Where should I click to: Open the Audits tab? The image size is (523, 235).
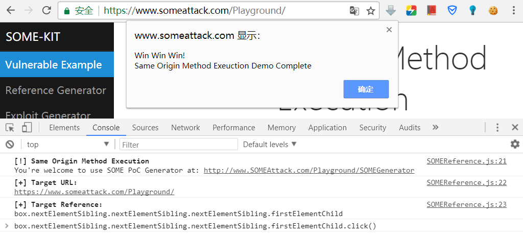pyautogui.click(x=410, y=128)
